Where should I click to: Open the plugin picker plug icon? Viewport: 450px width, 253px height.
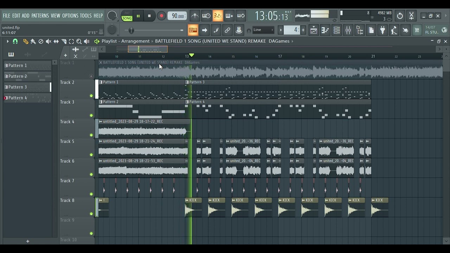tap(382, 30)
